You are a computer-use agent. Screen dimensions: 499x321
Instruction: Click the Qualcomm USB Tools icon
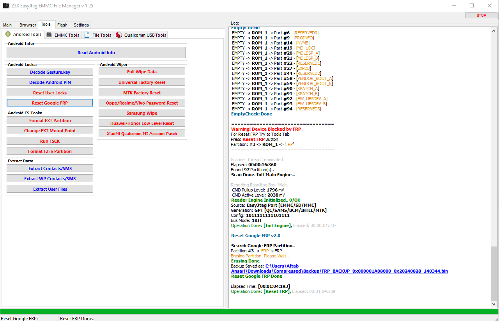119,35
